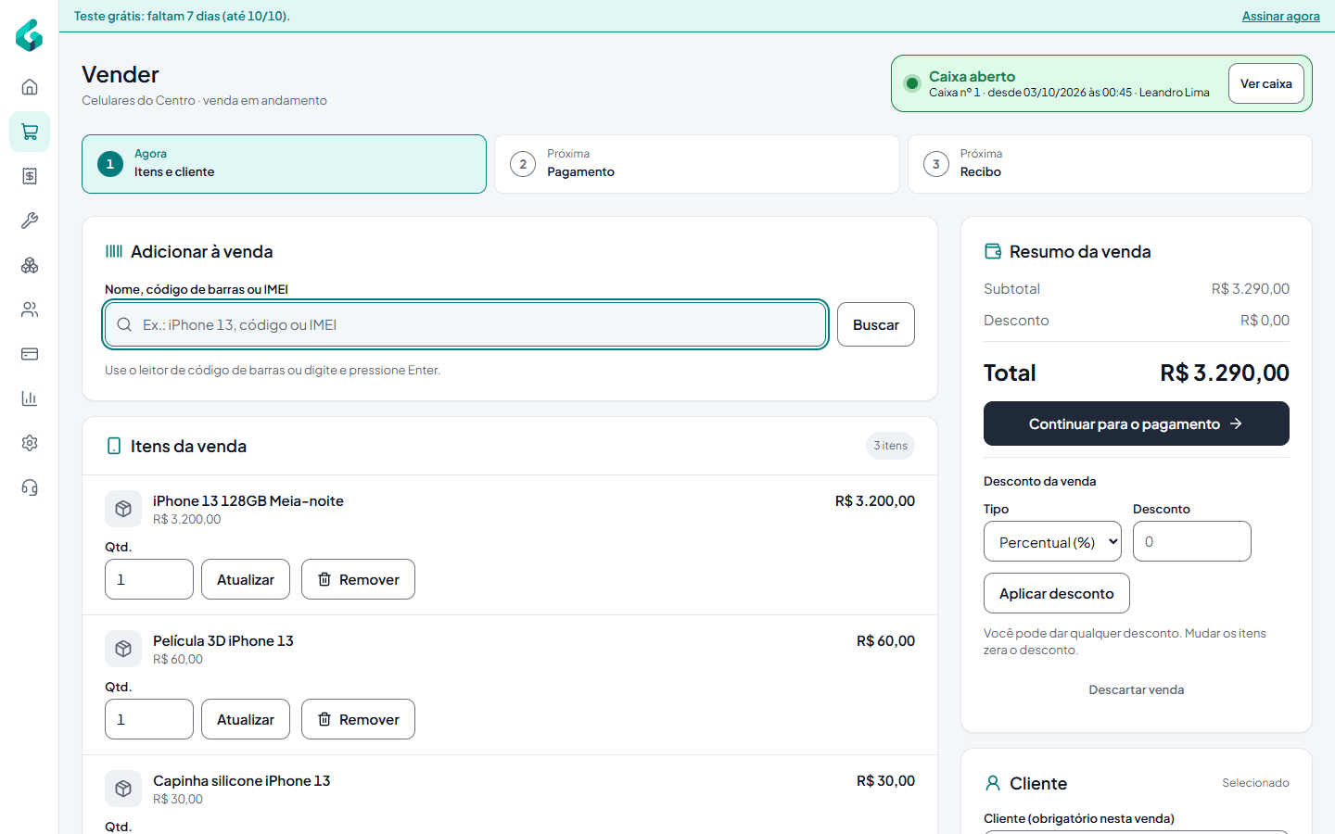Open the 'Ver caixa' button
Image resolution: width=1335 pixels, height=834 pixels.
[1266, 83]
